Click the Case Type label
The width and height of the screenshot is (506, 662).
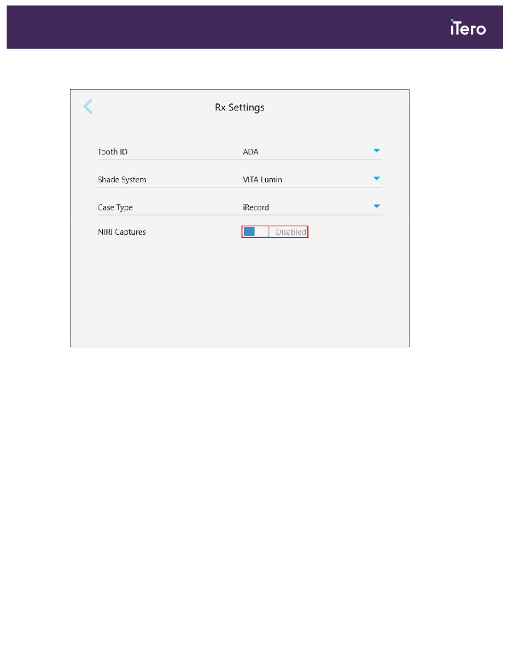[115, 208]
